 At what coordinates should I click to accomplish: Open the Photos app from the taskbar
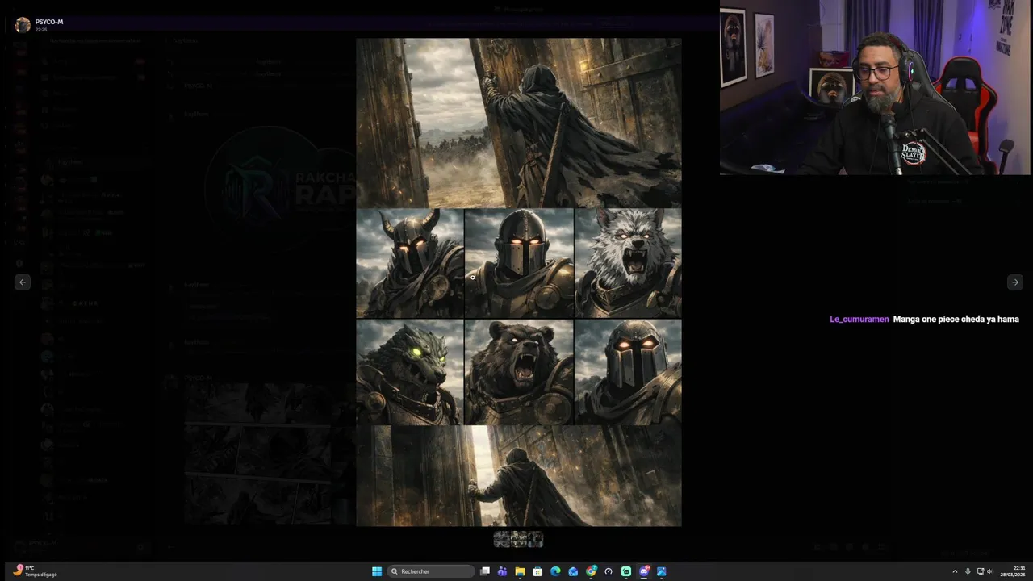pyautogui.click(x=662, y=571)
